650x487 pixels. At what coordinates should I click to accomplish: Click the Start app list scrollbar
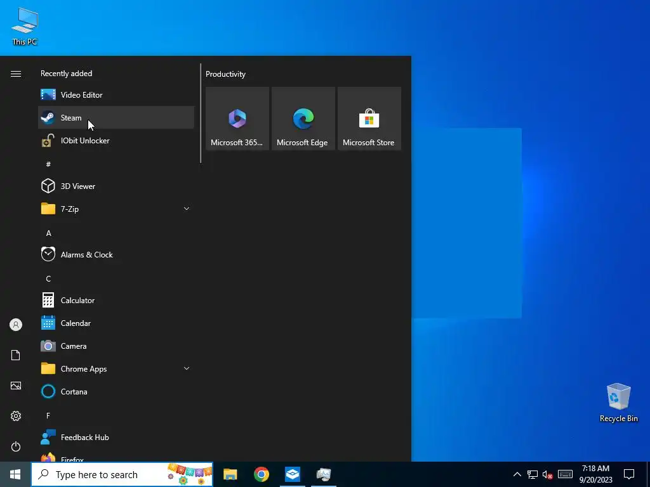point(201,113)
